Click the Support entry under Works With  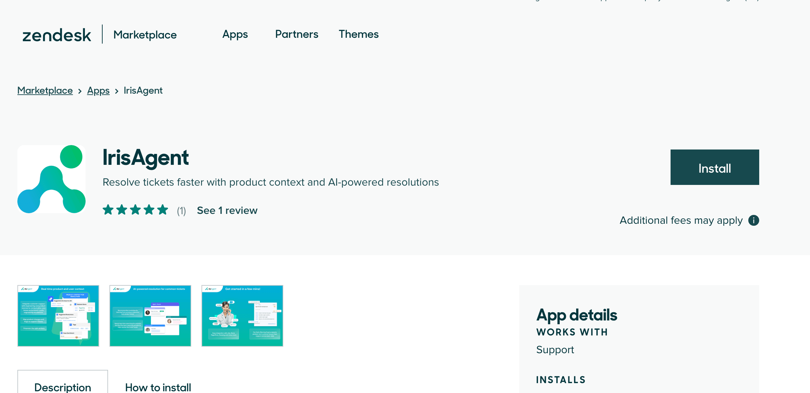tap(555, 349)
